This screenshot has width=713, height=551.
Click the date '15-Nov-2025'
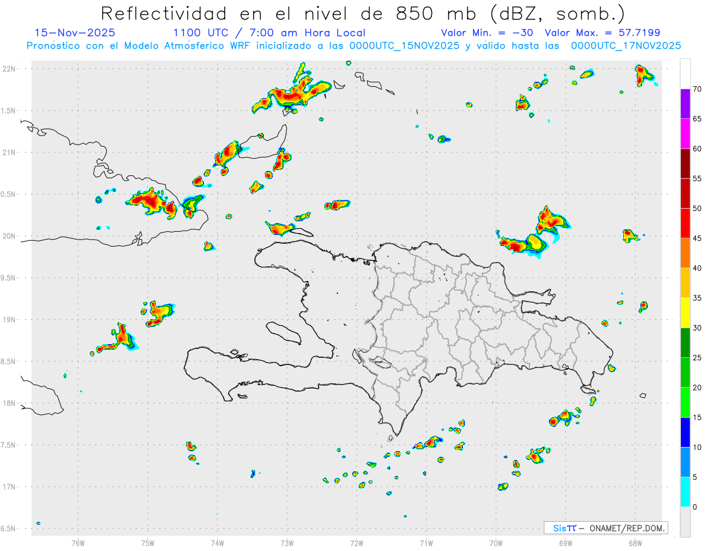pyautogui.click(x=75, y=33)
